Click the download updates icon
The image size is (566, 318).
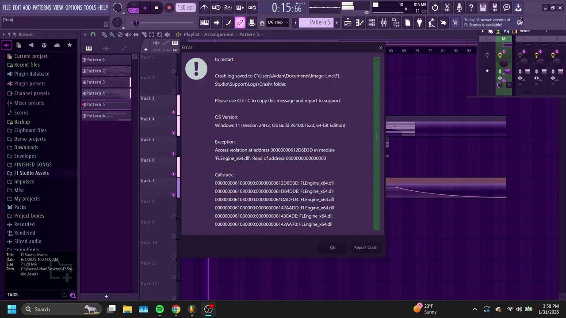pos(519,8)
